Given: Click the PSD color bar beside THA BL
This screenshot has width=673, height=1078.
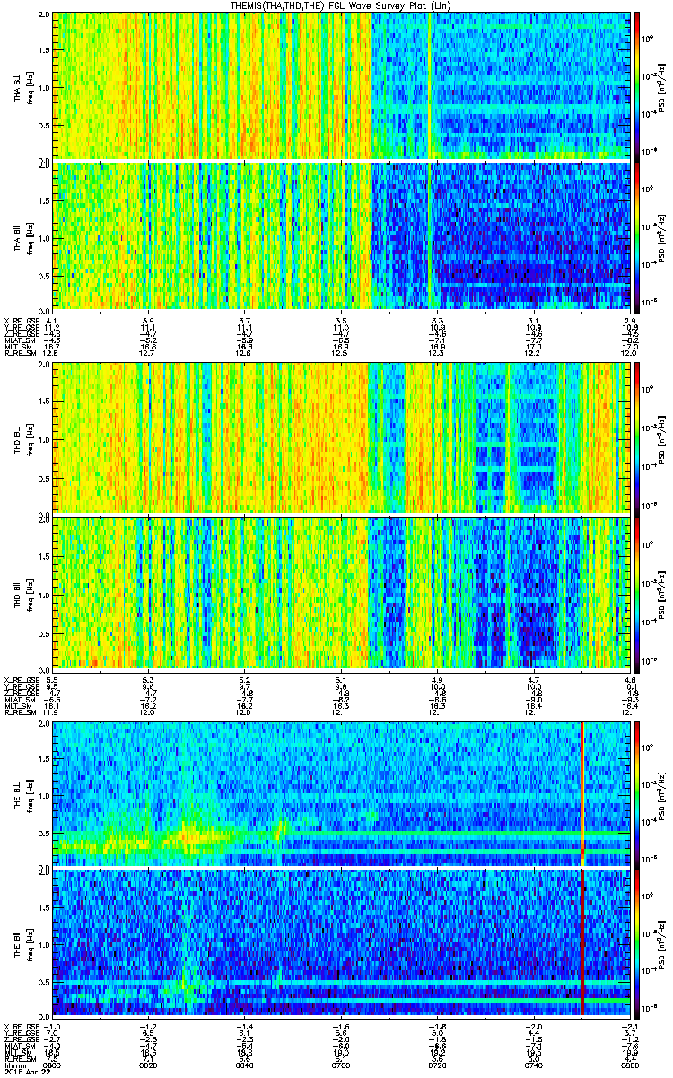Looking at the screenshot, I should coord(636,85).
